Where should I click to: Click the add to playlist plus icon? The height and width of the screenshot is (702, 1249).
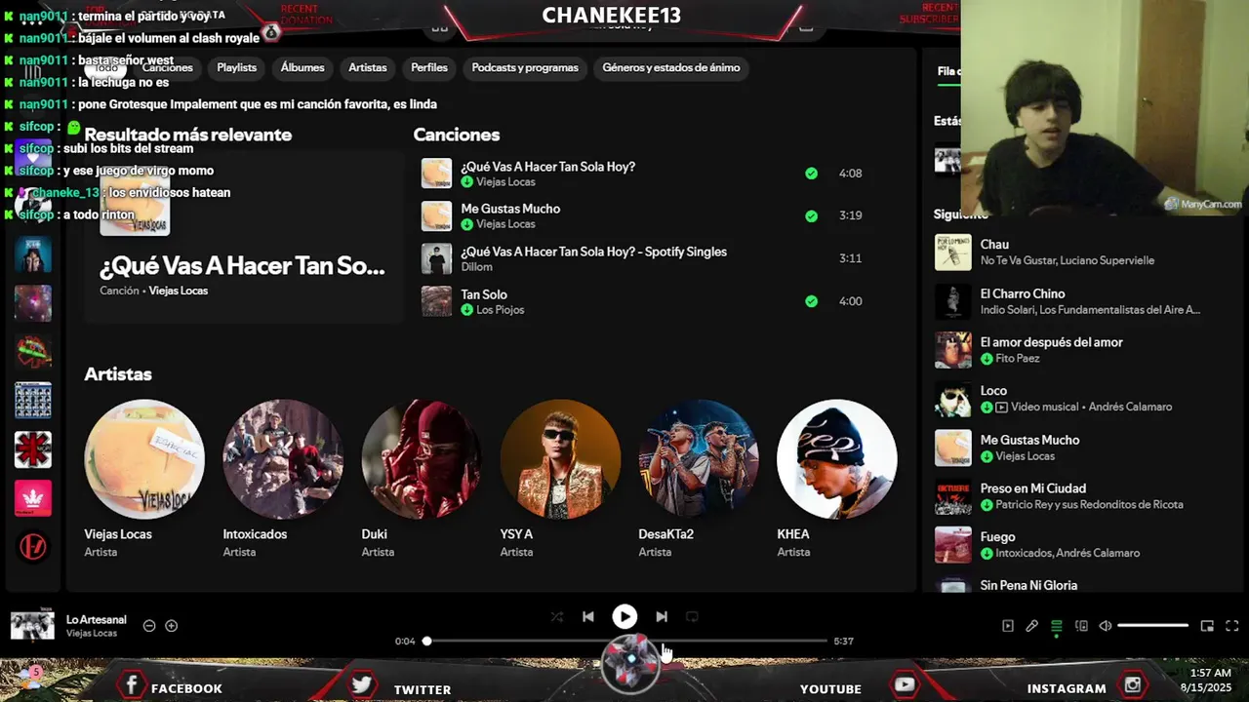click(171, 626)
